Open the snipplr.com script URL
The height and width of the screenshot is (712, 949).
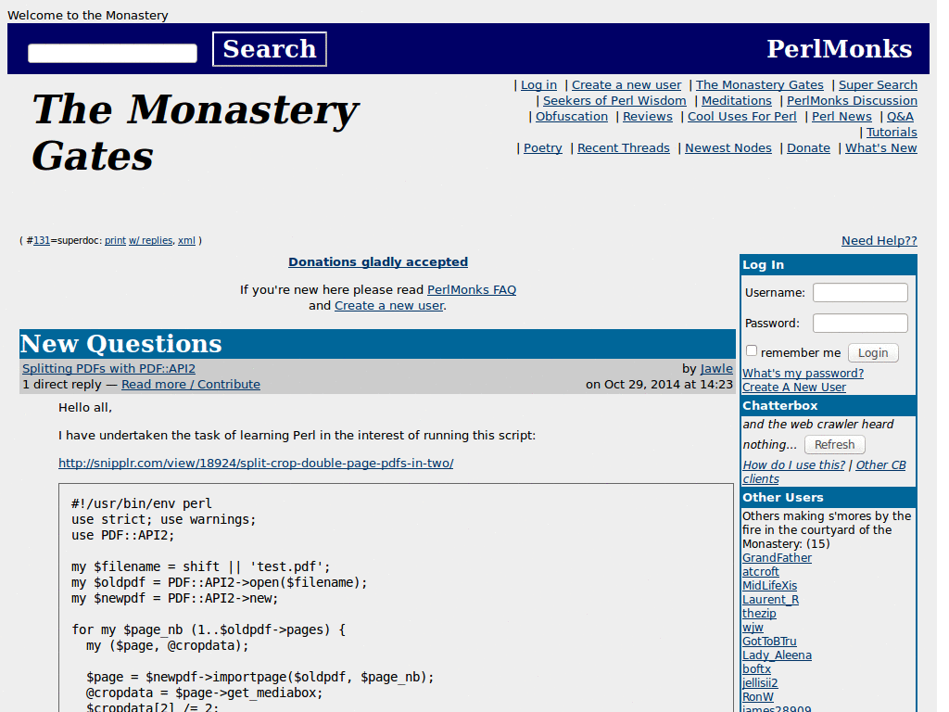tap(256, 463)
